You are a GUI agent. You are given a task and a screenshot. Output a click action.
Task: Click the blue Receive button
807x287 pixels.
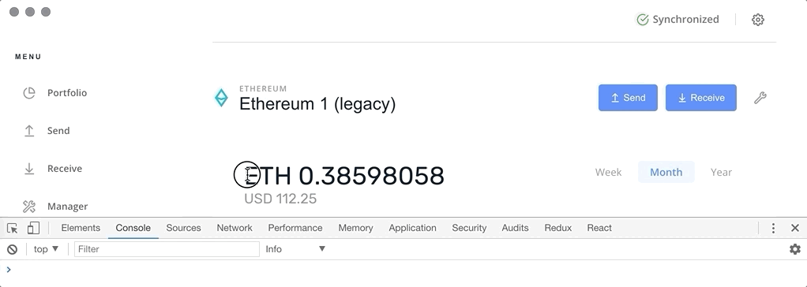coord(701,98)
